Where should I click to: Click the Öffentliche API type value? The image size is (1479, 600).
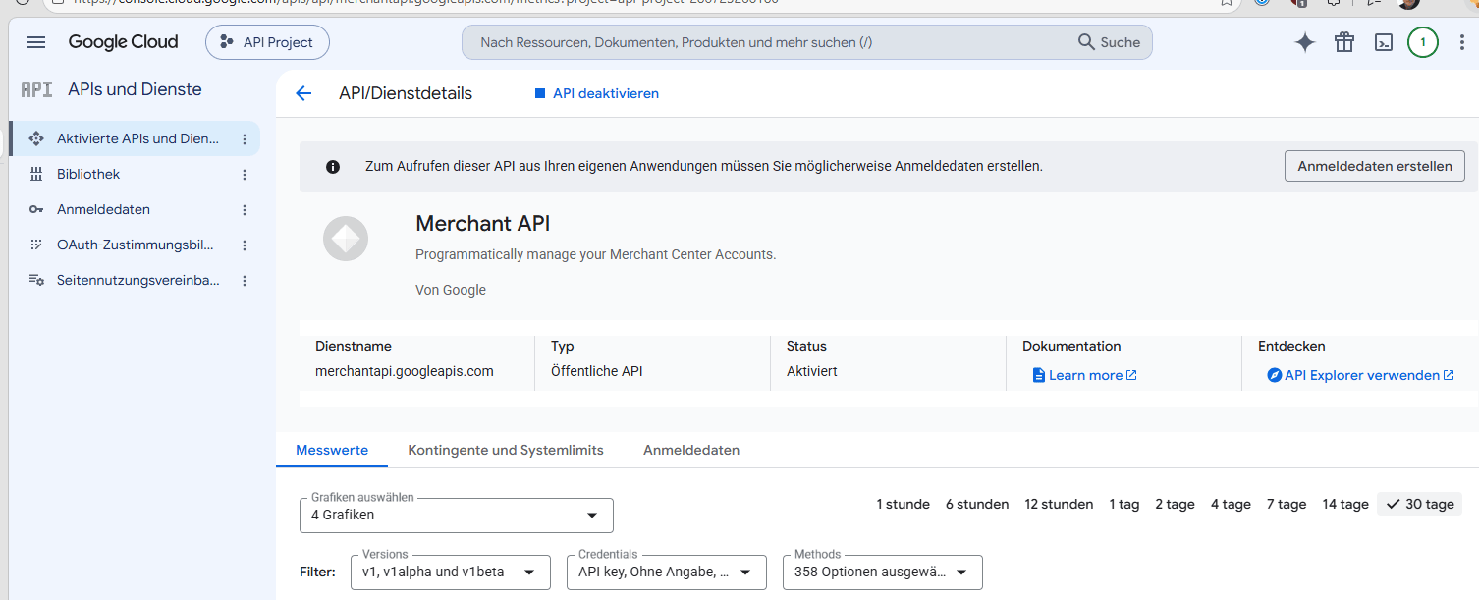[597, 371]
